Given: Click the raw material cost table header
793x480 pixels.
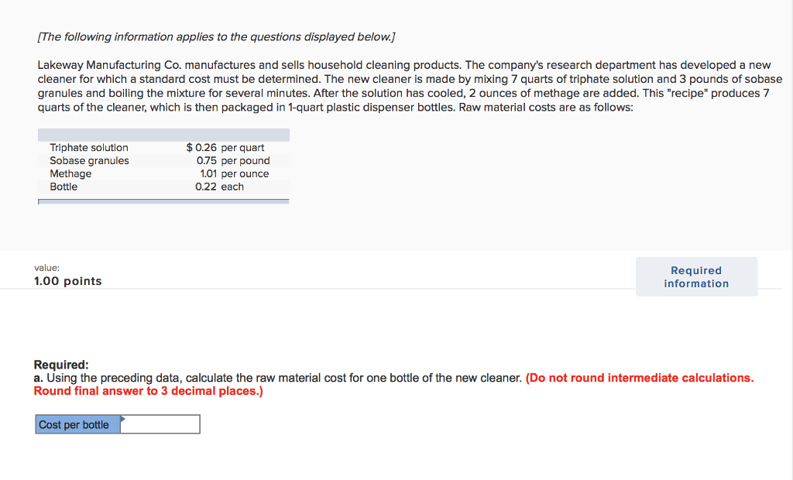Looking at the screenshot, I should tap(163, 134).
